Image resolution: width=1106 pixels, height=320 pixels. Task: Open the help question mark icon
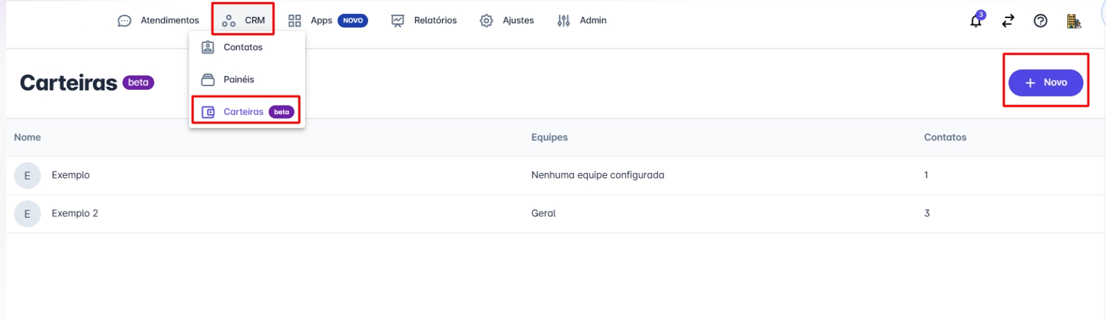[x=1040, y=21]
